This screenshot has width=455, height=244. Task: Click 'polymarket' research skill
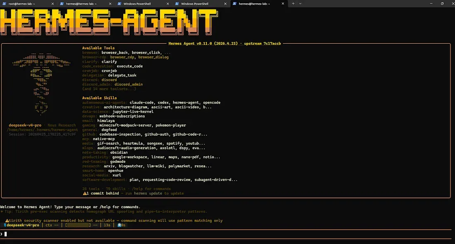pos(180,166)
